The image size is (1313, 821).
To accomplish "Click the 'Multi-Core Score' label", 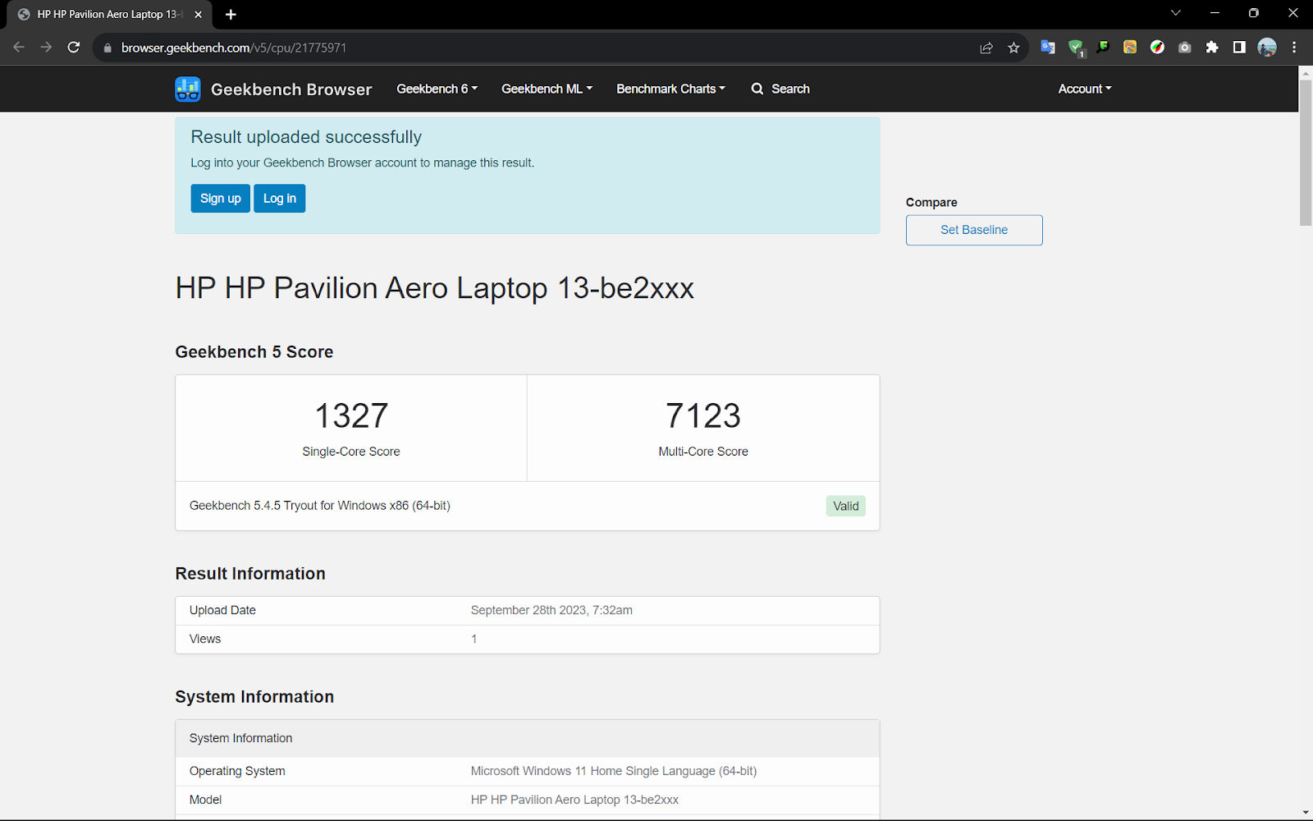I will coord(703,452).
